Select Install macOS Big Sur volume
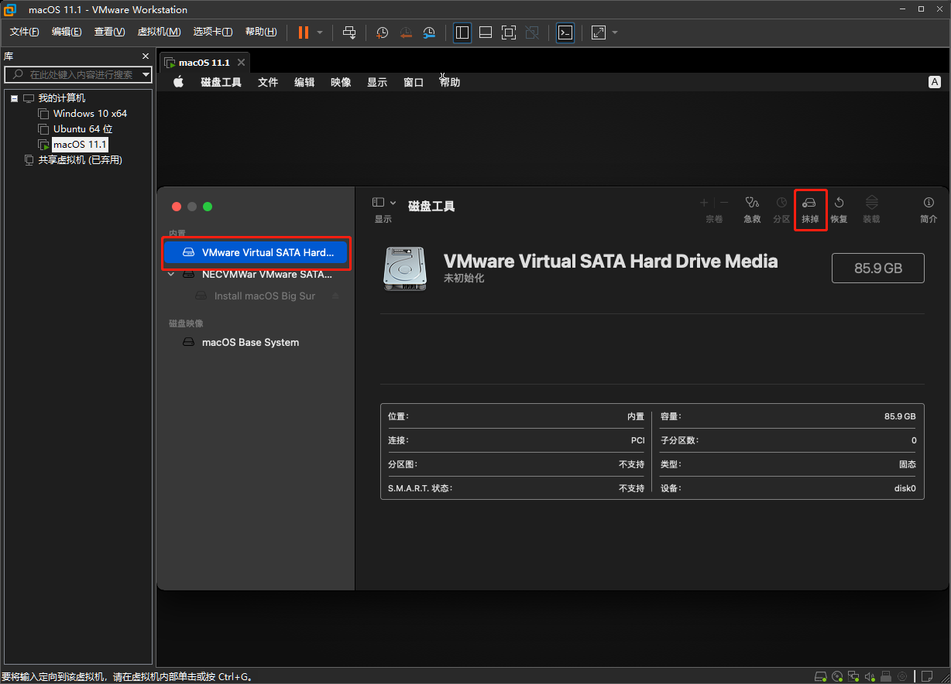The width and height of the screenshot is (951, 684). pyautogui.click(x=264, y=296)
